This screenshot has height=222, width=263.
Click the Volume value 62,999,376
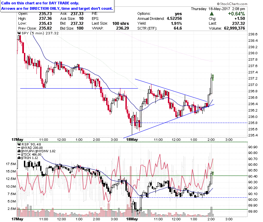tap(234, 28)
